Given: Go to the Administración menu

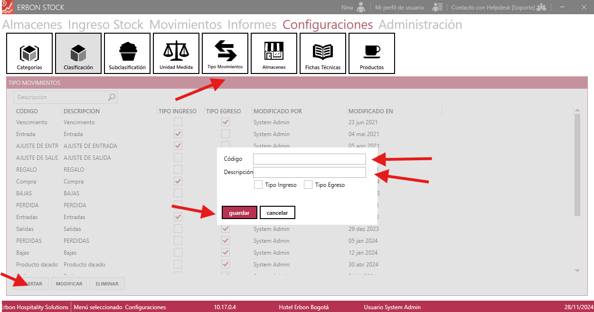Looking at the screenshot, I should [420, 25].
